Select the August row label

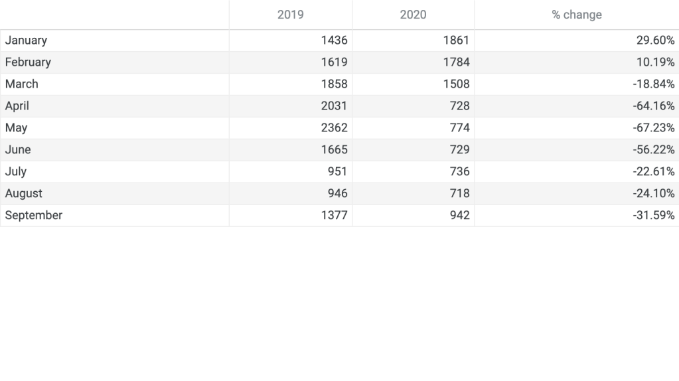[x=24, y=194]
